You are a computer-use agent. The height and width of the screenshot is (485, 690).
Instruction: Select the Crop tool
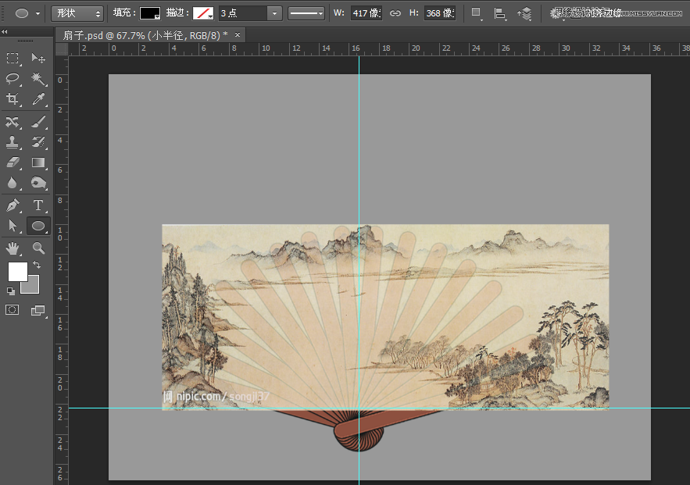tap(11, 99)
